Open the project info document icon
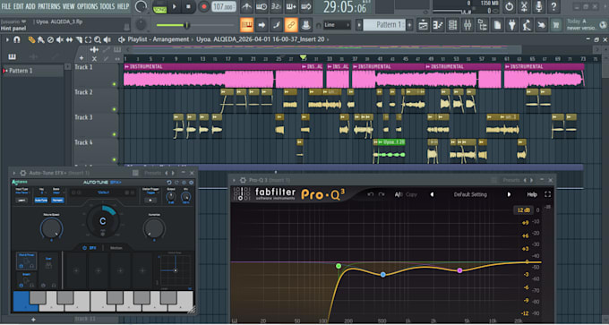Viewport: 609px width, 325px height. point(497,25)
